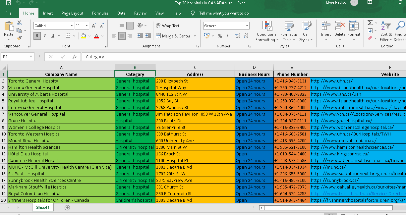Screen dimensions: 406x215
Task: Toggle Merge & Center
Action: pos(174,36)
